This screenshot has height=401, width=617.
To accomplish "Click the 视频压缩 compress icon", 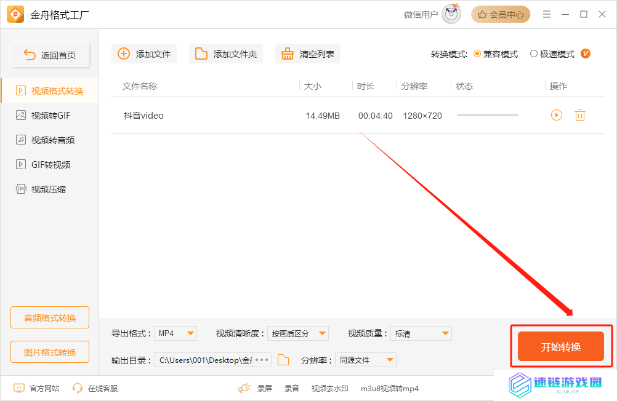I will click(21, 189).
